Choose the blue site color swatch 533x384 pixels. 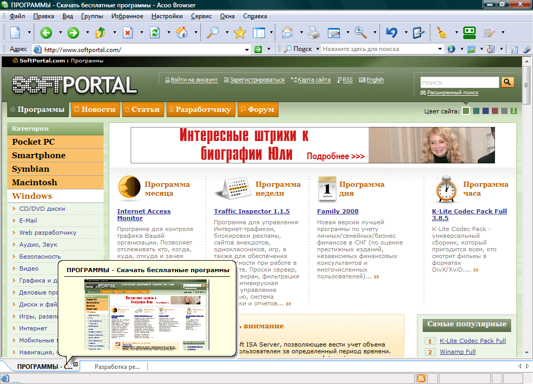(486, 111)
